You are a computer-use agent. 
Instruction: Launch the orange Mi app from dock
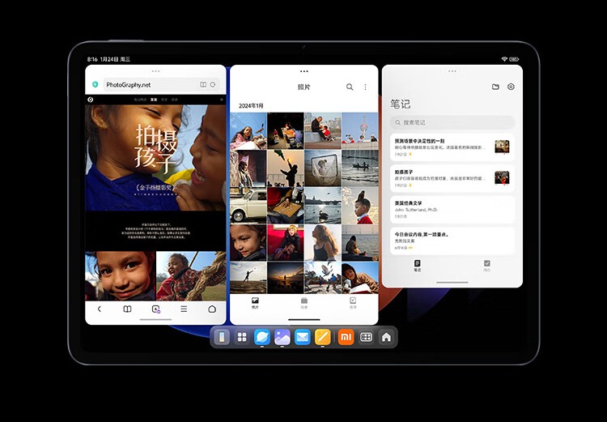(x=346, y=337)
